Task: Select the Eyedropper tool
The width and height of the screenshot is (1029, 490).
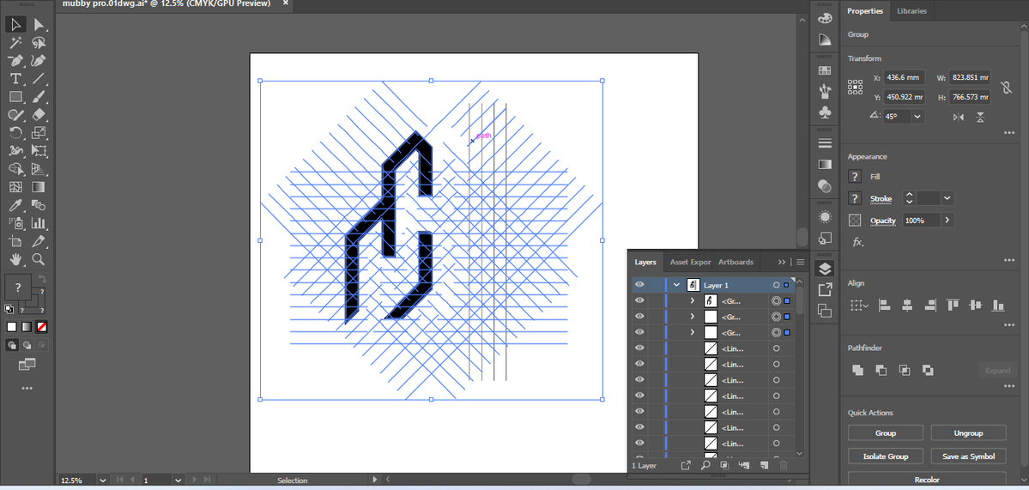Action: (15, 205)
